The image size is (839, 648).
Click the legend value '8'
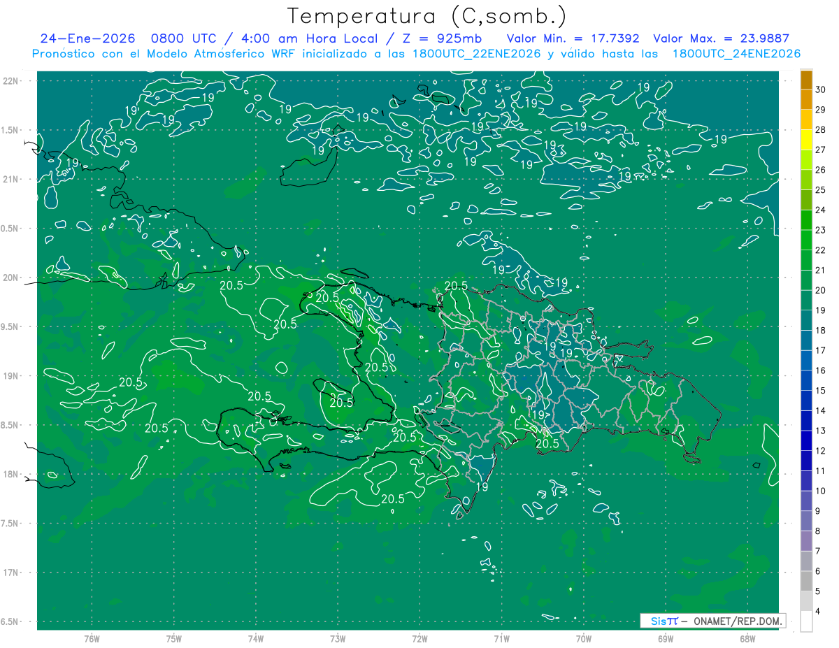coord(818,531)
